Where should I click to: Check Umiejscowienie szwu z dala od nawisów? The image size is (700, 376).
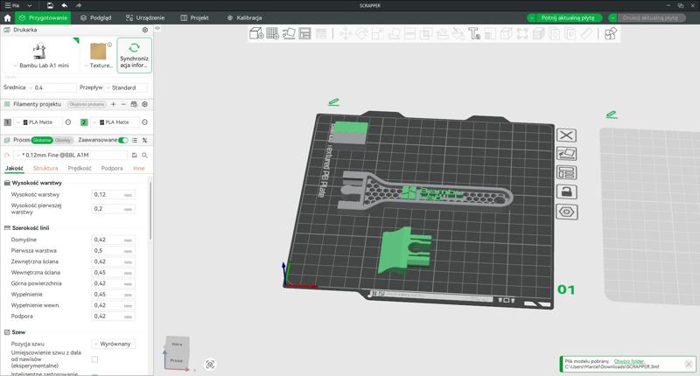94,359
